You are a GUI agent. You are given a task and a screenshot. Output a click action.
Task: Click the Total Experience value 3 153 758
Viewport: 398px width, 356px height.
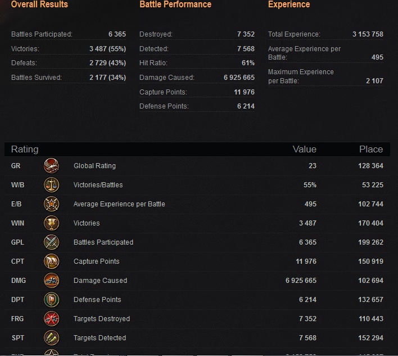tap(368, 34)
